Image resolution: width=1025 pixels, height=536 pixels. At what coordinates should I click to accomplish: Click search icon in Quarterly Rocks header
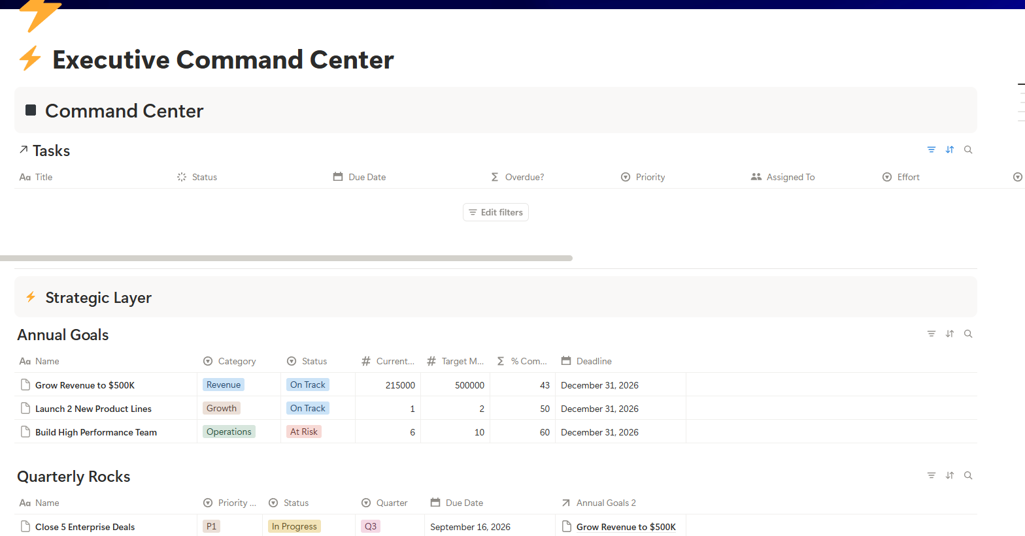tap(968, 475)
